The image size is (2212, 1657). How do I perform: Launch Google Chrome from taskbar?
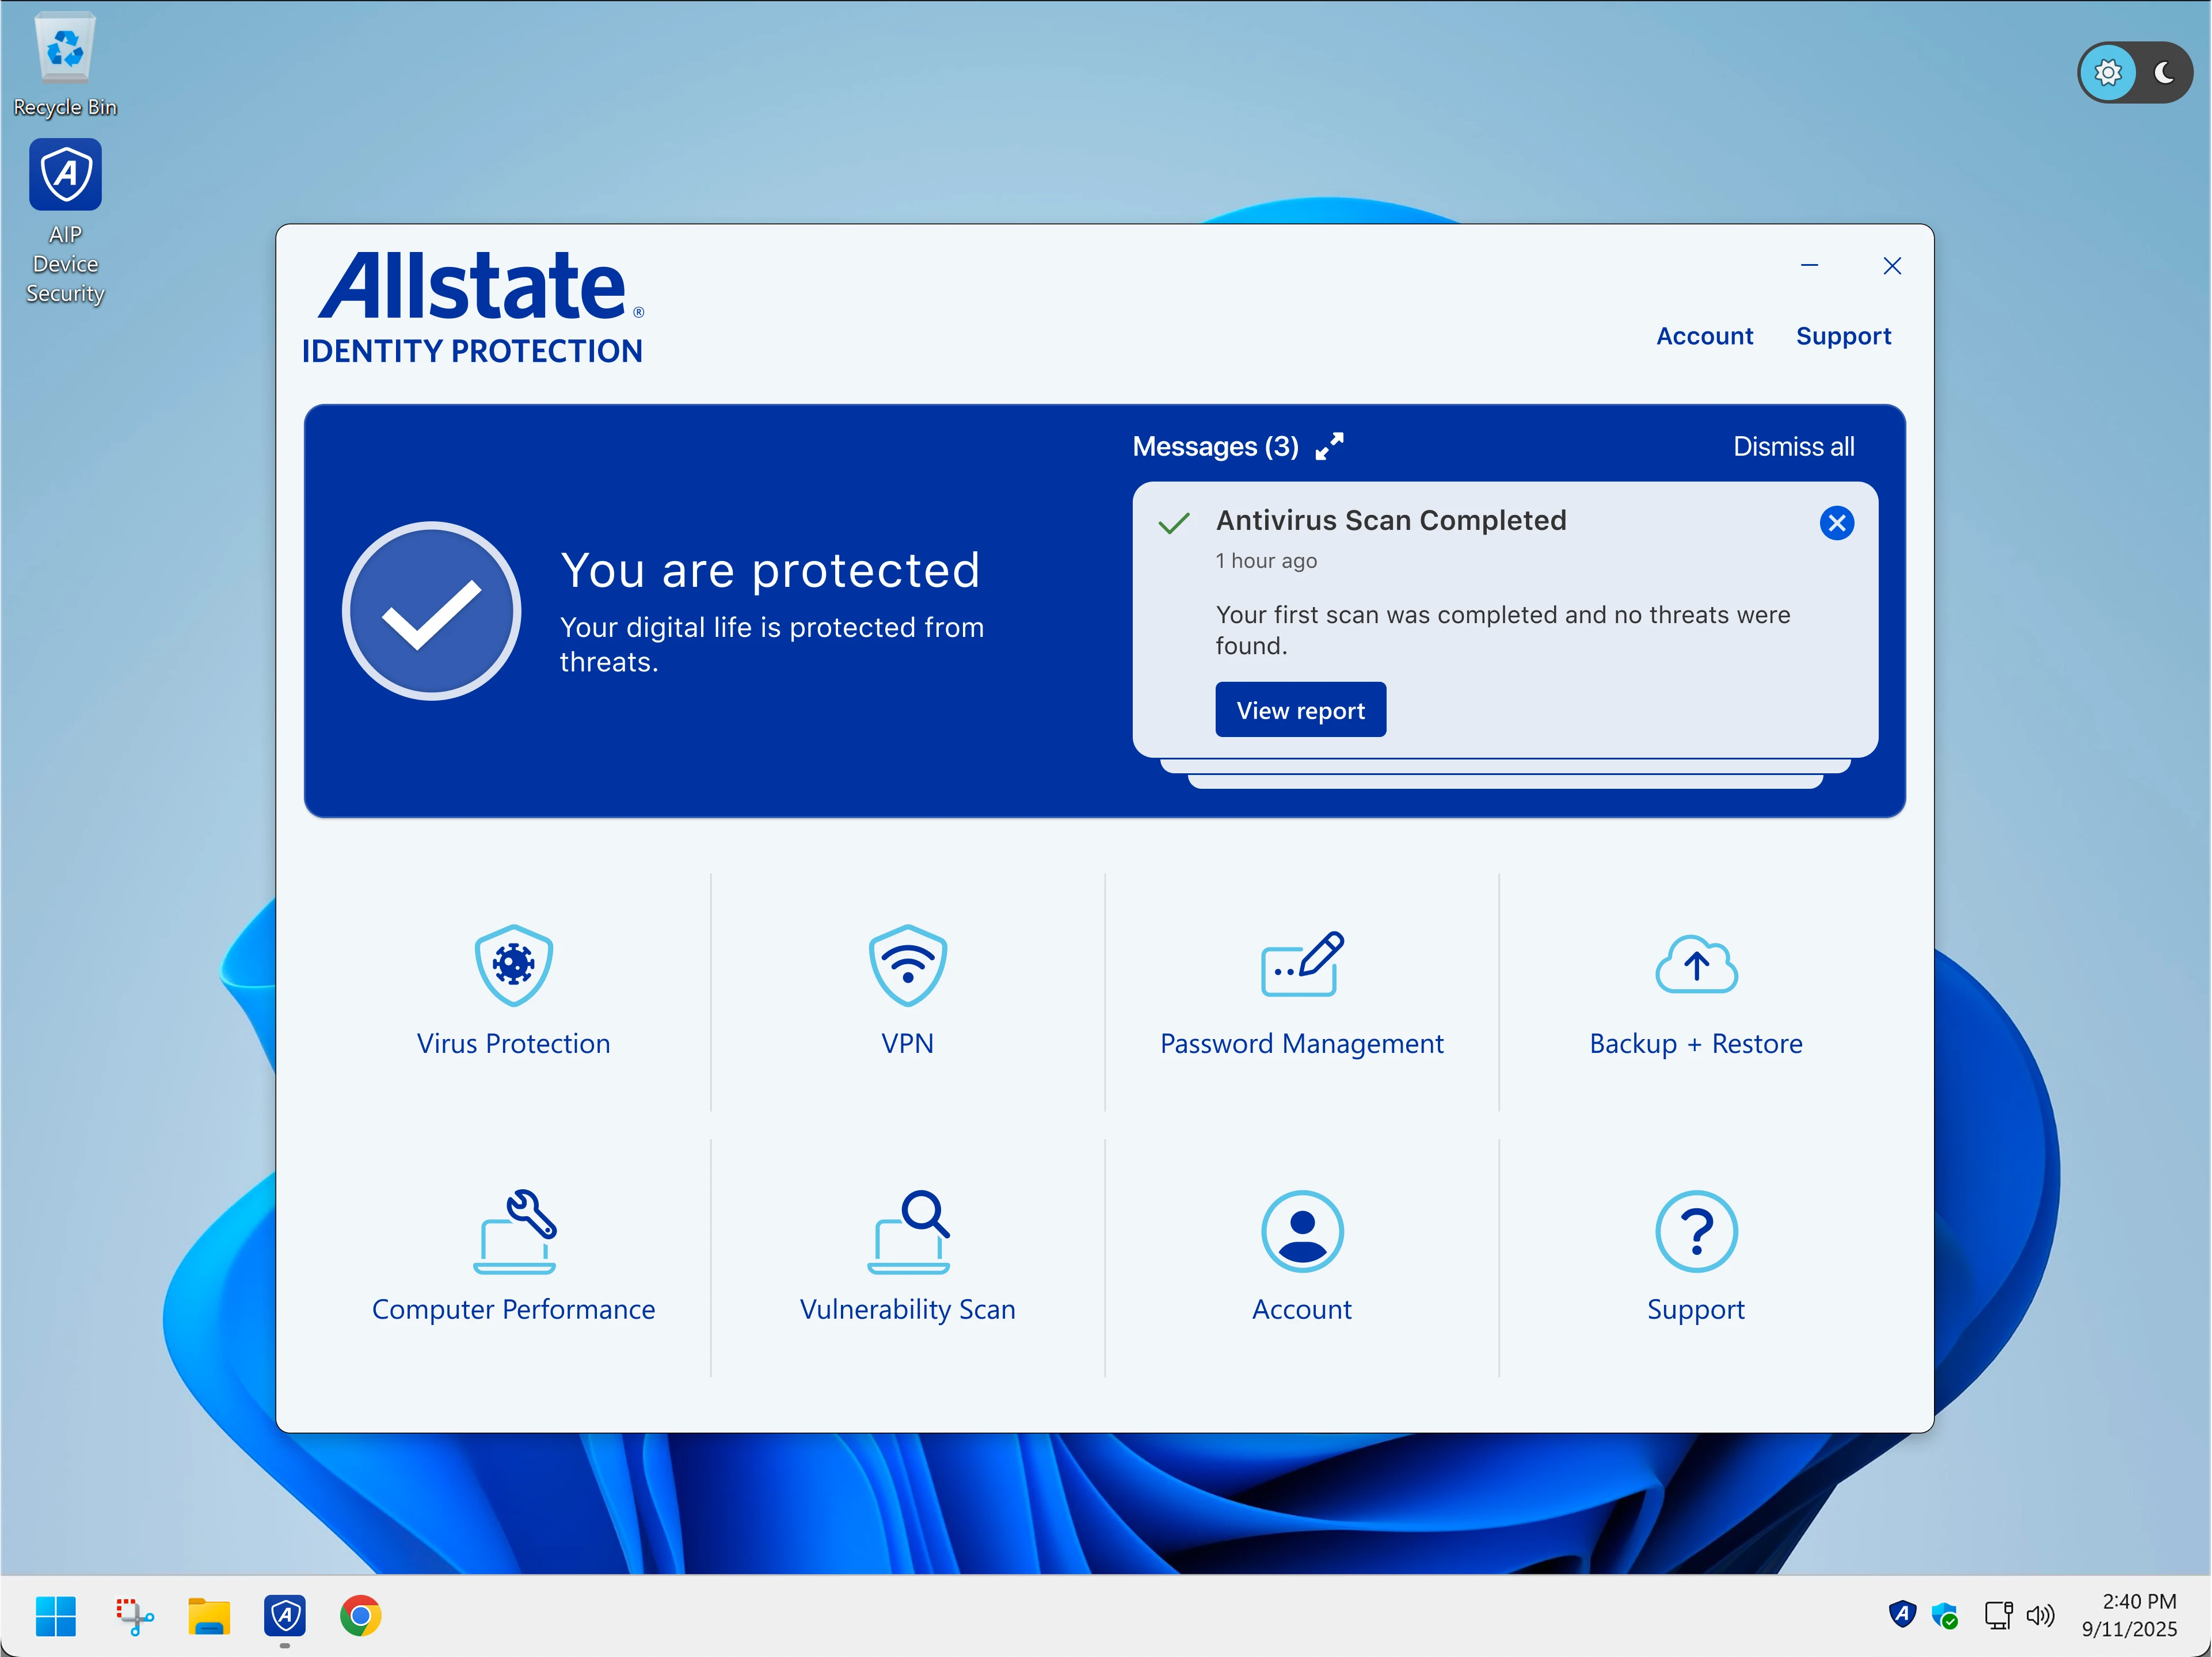pos(360,1616)
